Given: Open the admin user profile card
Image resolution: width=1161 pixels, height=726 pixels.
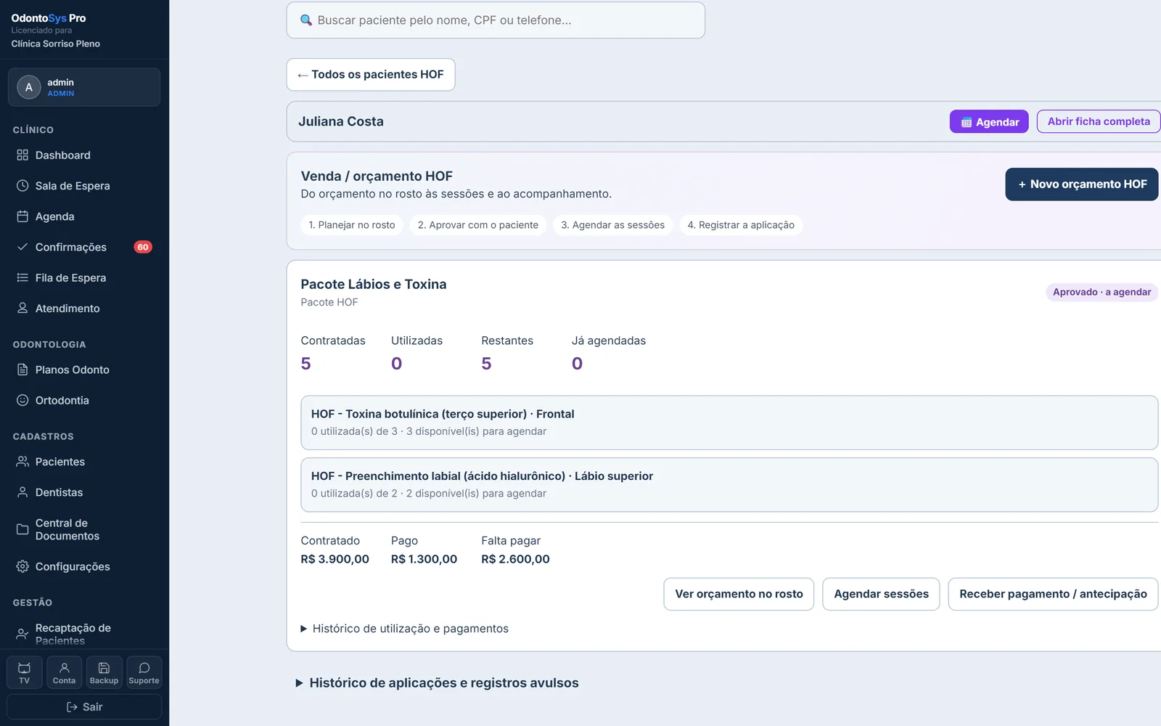Looking at the screenshot, I should [84, 87].
